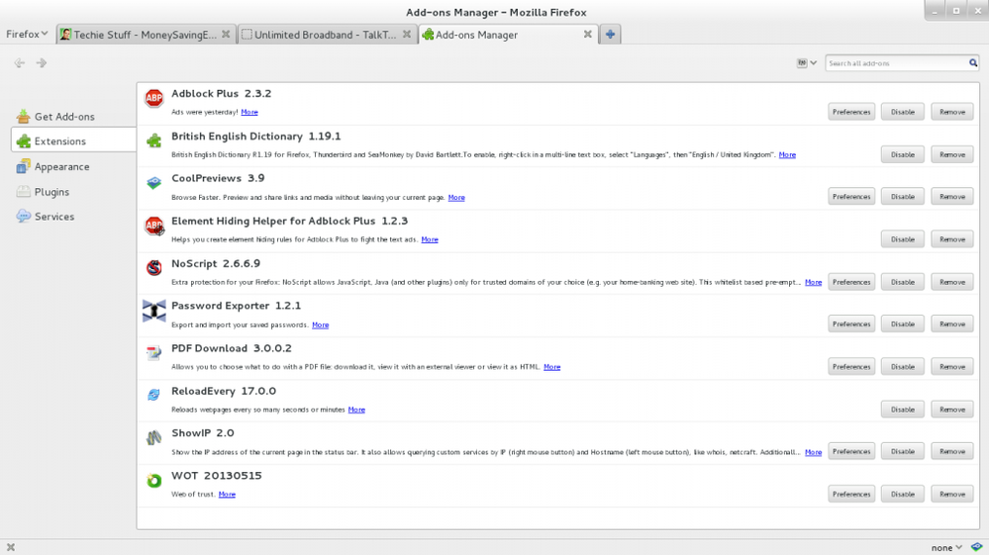The height and width of the screenshot is (555, 989).
Task: Click the British English Dictionary puzzle icon
Action: (153, 141)
